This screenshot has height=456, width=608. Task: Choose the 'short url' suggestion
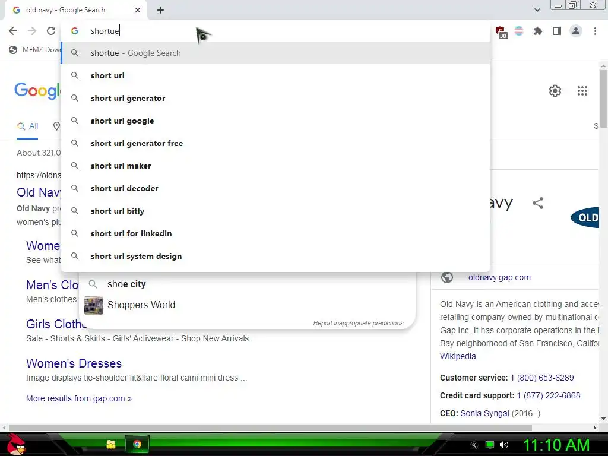(275, 75)
